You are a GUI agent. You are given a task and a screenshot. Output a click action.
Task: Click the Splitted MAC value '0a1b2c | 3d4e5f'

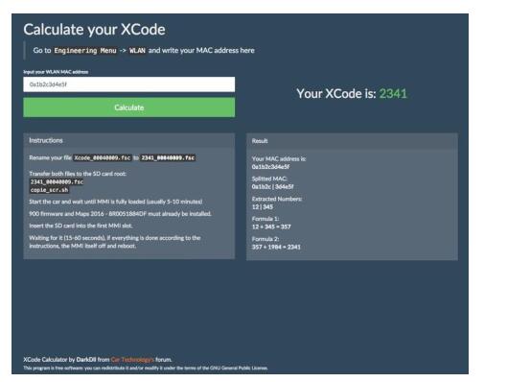[273, 187]
